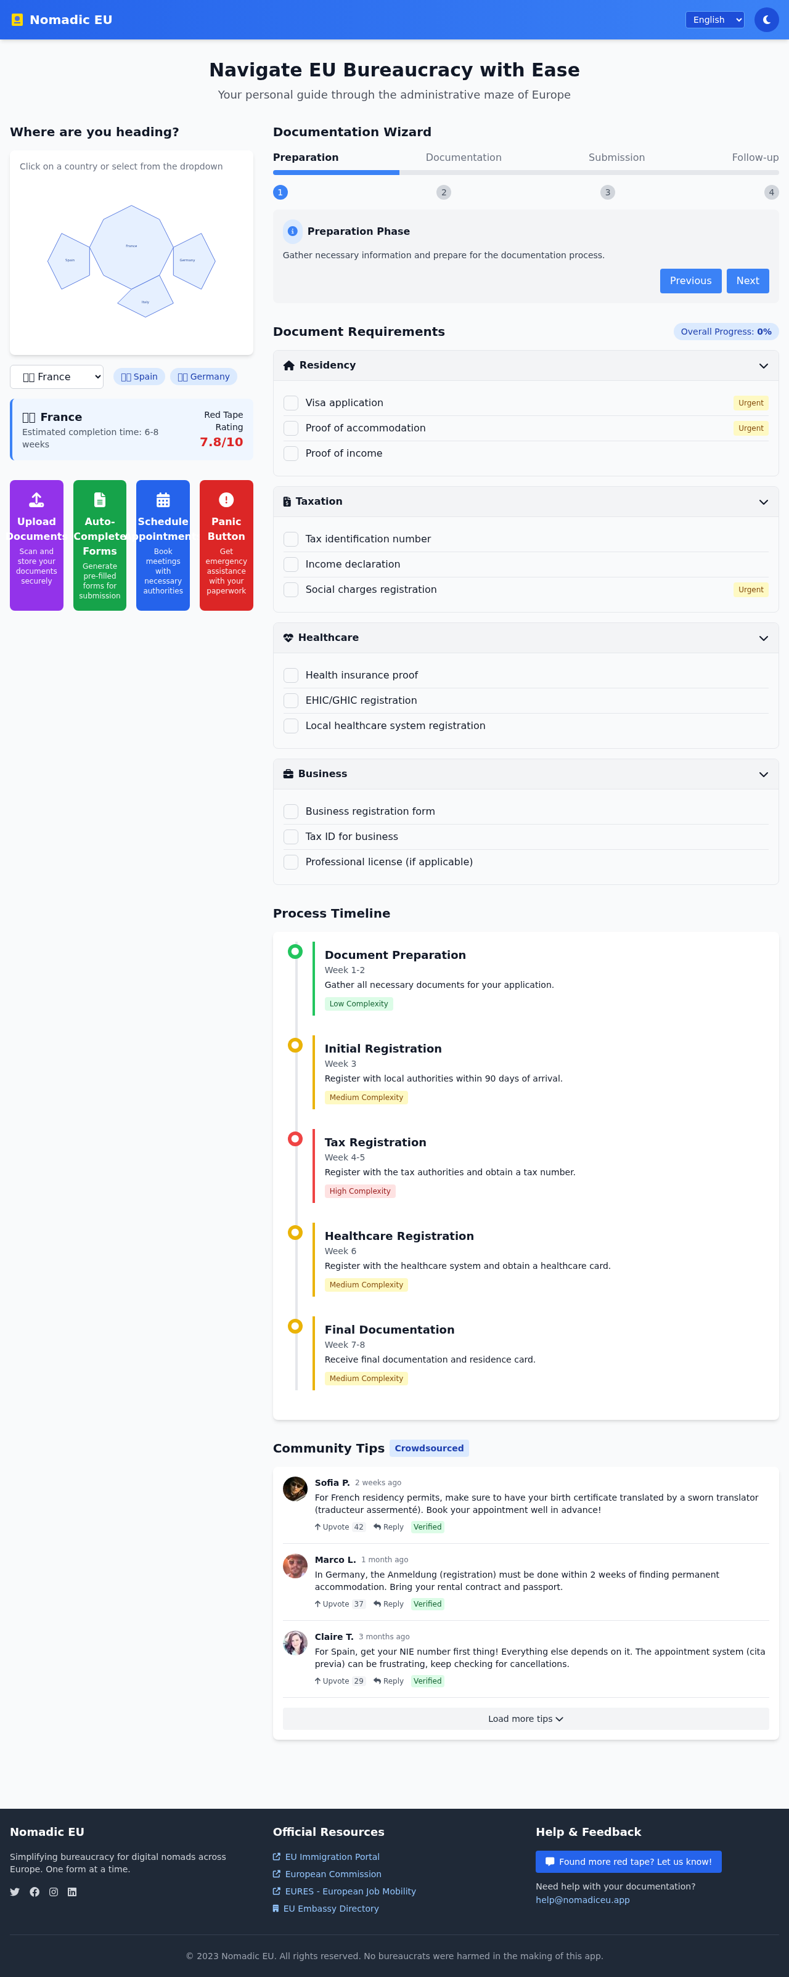The height and width of the screenshot is (1977, 789).
Task: Open the Facebook social icon in footer
Action: pos(35,1892)
